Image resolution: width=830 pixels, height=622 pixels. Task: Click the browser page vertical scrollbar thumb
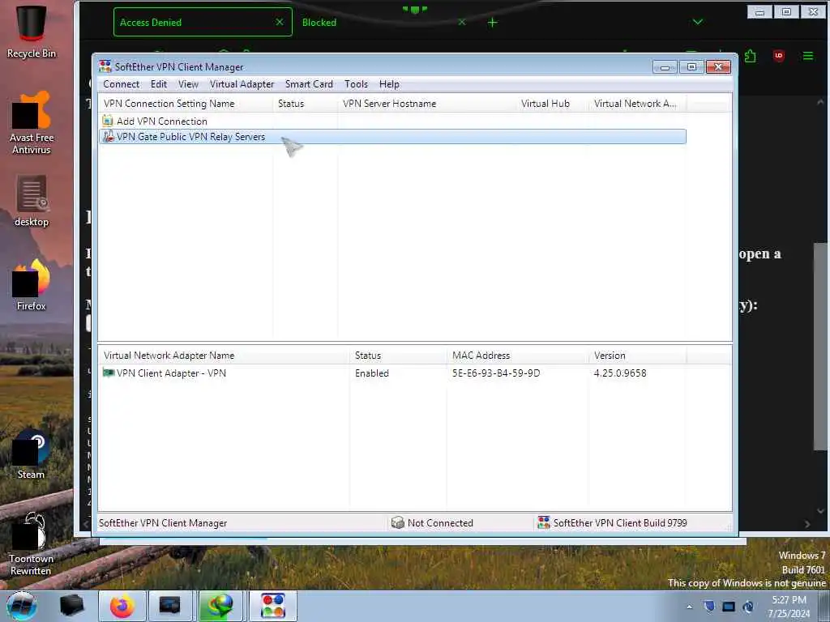821,347
